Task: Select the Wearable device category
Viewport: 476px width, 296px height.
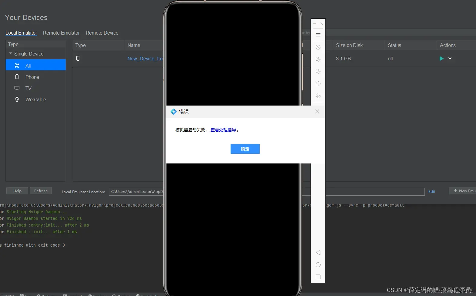Action: coord(36,99)
